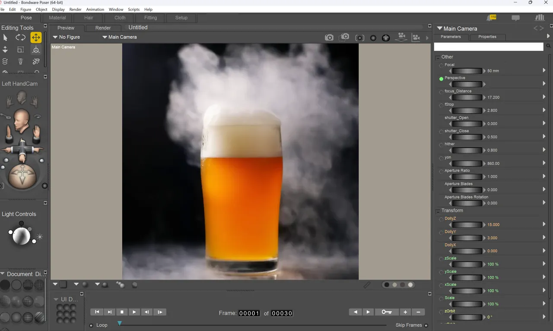Click the add keyframe plus button
This screenshot has width=553, height=331.
pyautogui.click(x=405, y=312)
